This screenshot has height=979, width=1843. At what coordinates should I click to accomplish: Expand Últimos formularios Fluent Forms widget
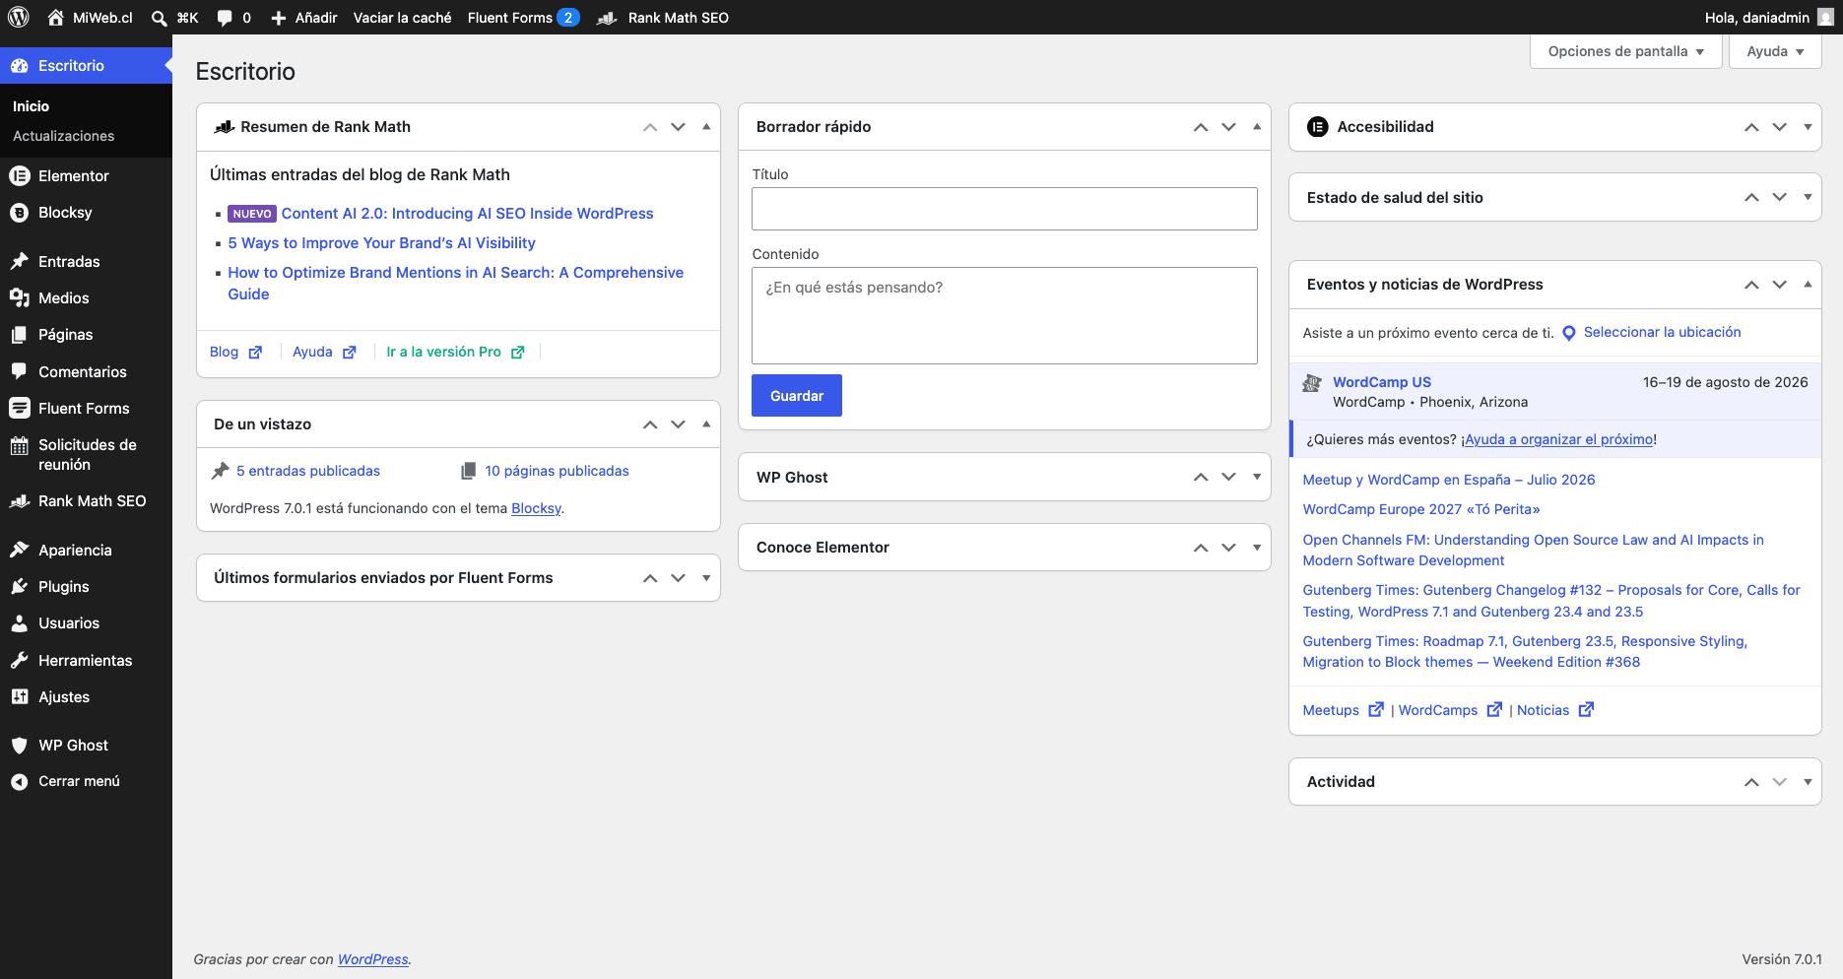coord(706,578)
